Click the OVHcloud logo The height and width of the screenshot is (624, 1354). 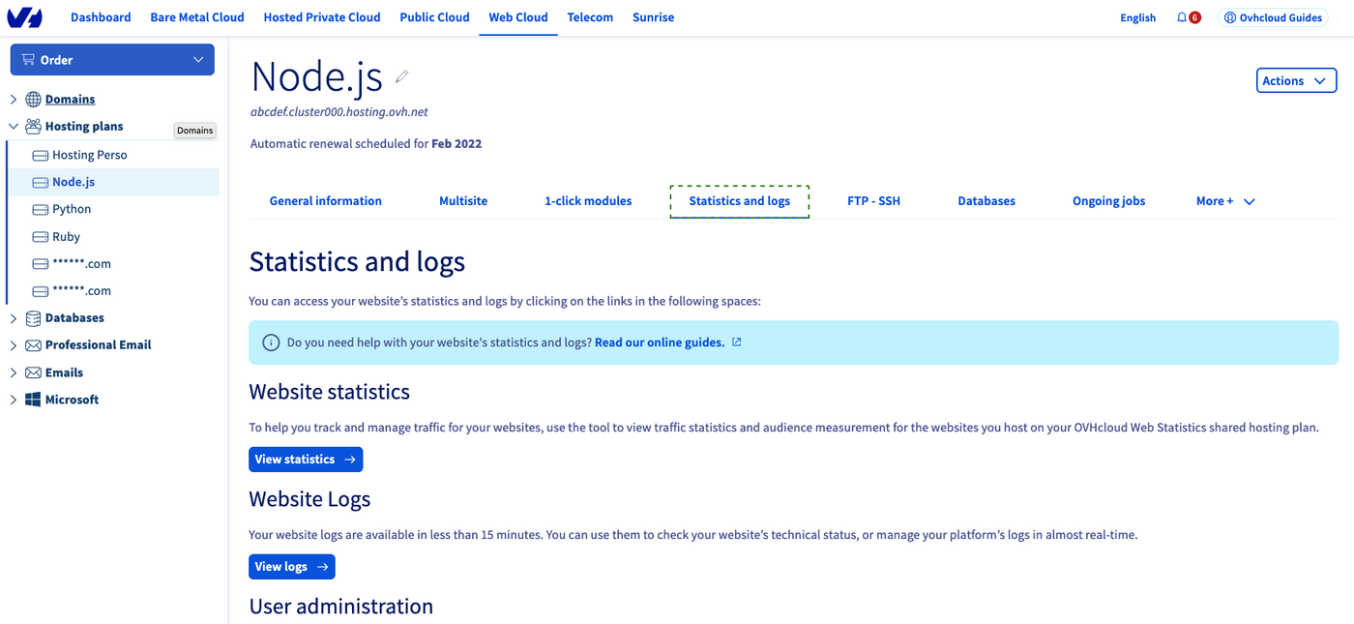coord(24,16)
